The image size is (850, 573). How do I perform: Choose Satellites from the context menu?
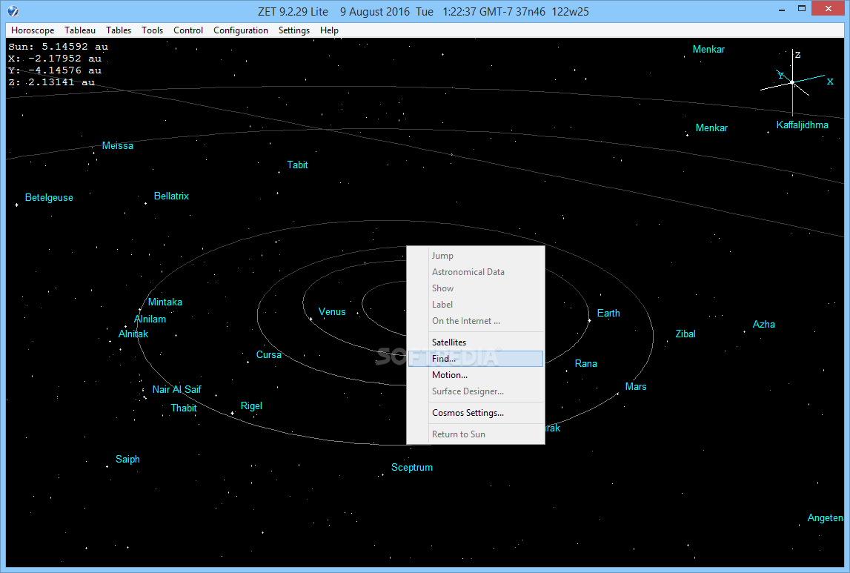coord(476,342)
